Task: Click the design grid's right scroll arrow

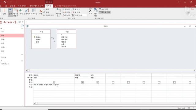Action: (194, 103)
